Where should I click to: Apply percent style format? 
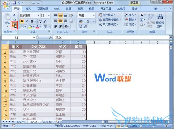(88, 21)
